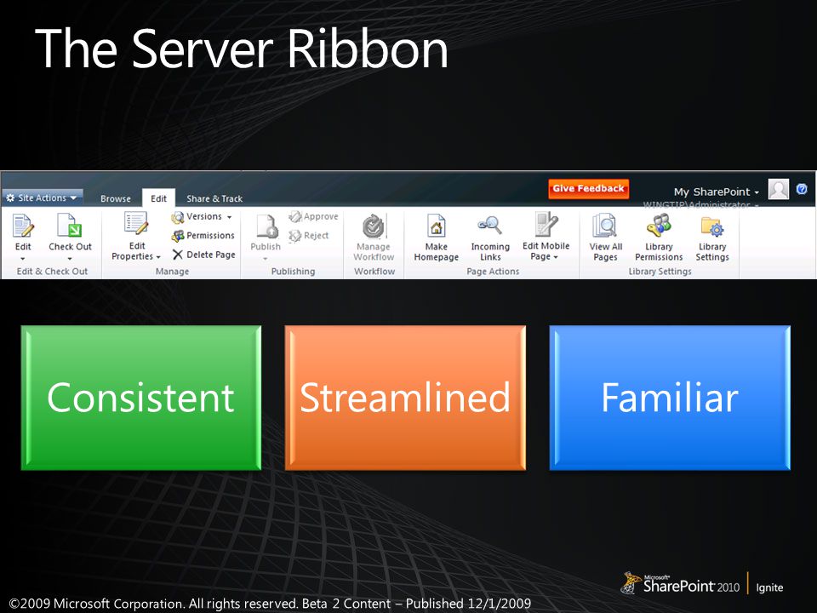Click The Server Ribbon slide title
The image size is (817, 613).
[x=241, y=48]
